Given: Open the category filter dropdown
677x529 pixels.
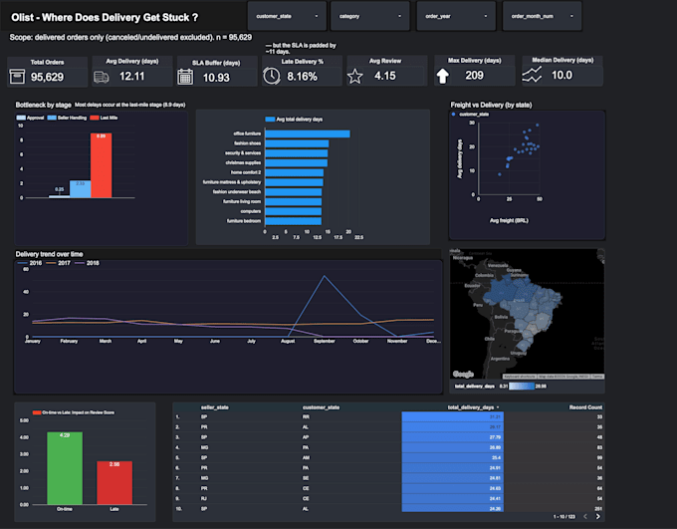Looking at the screenshot, I should tap(370, 16).
